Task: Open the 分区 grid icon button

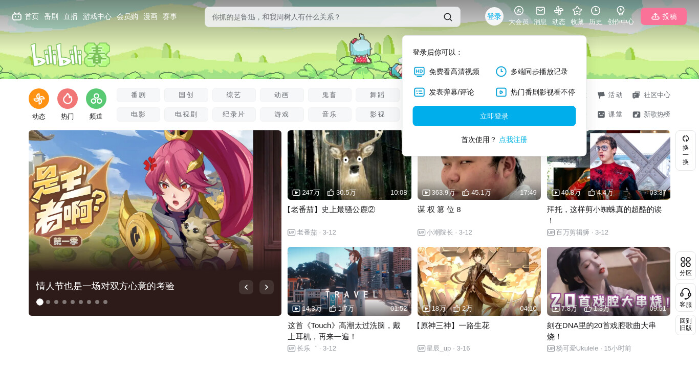Action: [686, 266]
